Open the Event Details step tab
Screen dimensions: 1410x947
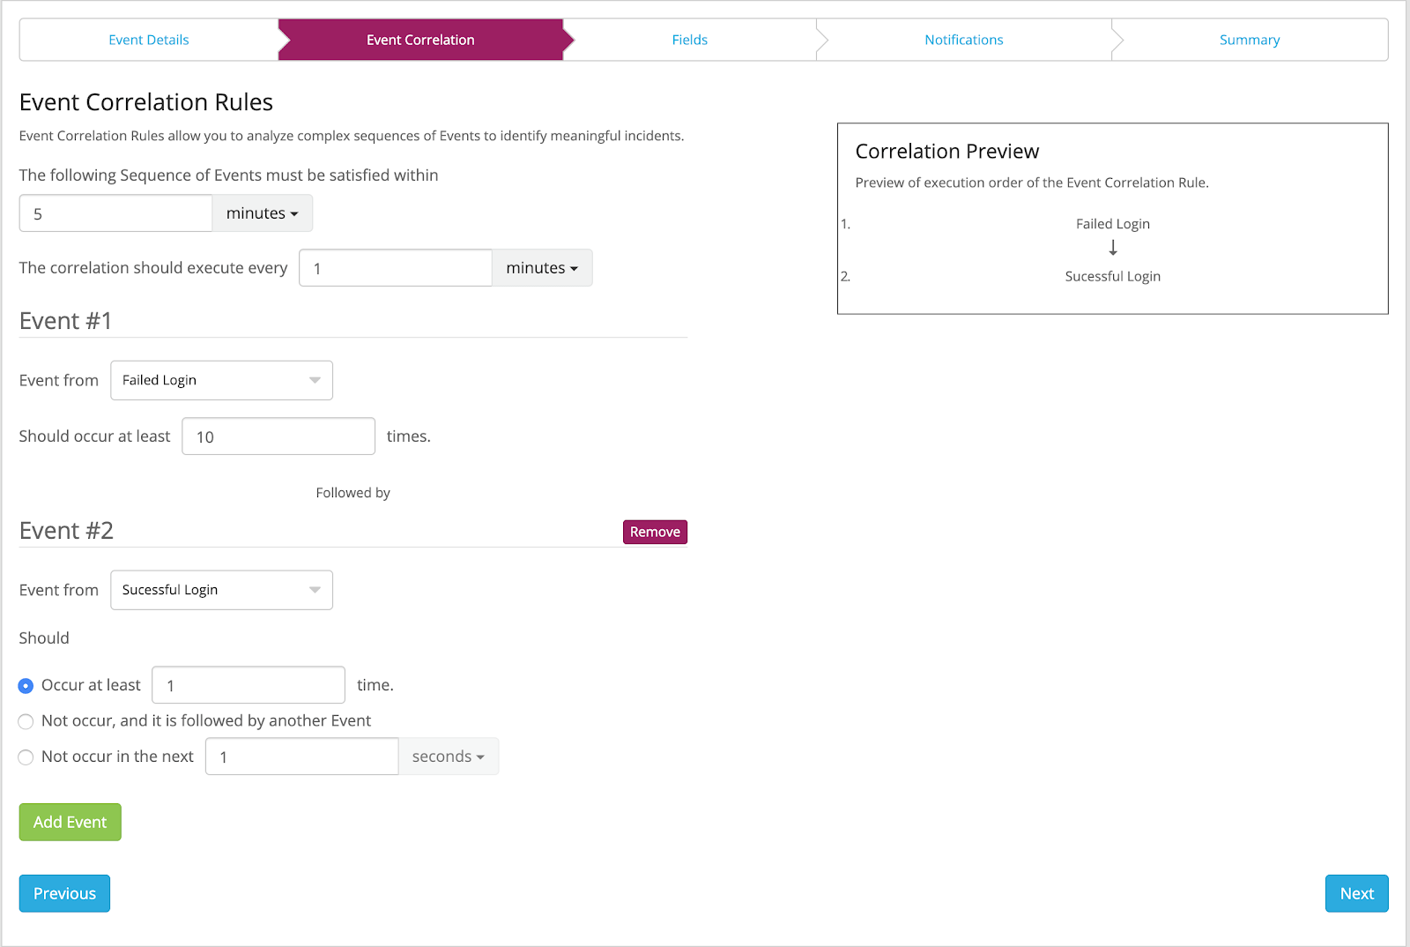click(x=149, y=40)
